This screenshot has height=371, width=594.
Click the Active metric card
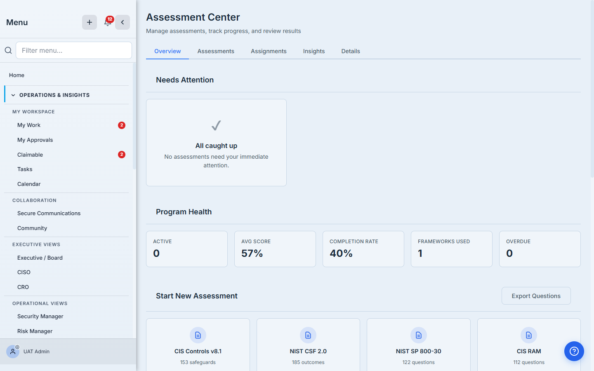(187, 249)
